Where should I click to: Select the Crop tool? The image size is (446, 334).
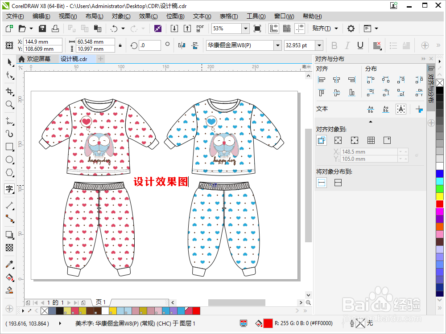click(10, 91)
